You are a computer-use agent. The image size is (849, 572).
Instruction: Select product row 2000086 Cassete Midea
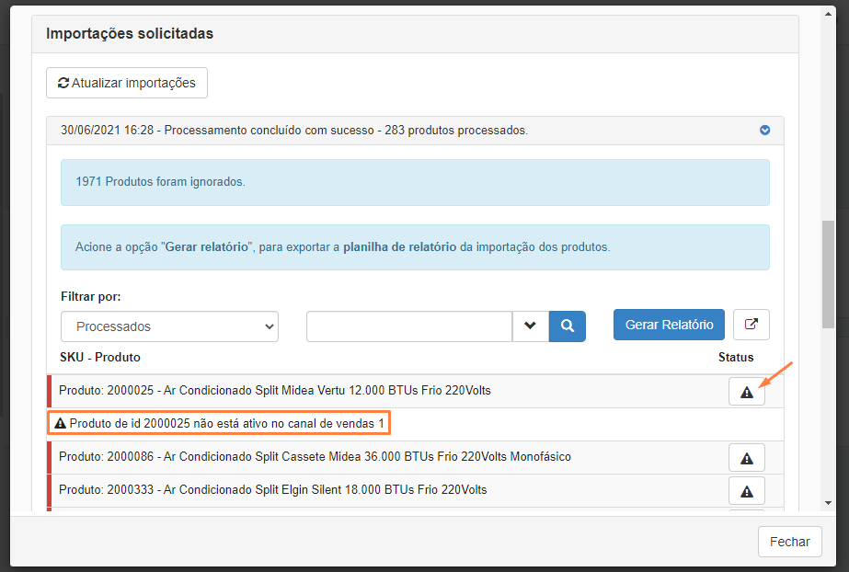click(315, 457)
